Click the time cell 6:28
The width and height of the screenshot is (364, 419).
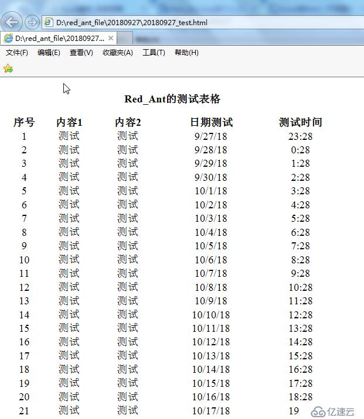300,232
